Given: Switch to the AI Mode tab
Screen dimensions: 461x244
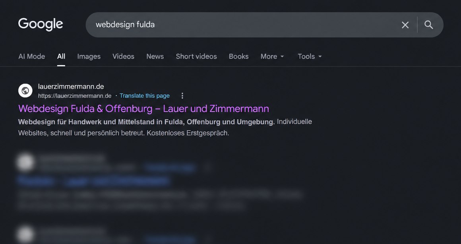Looking at the screenshot, I should (32, 56).
